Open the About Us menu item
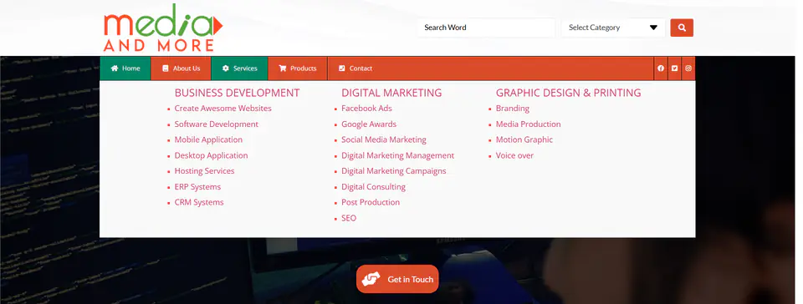 [x=181, y=68]
